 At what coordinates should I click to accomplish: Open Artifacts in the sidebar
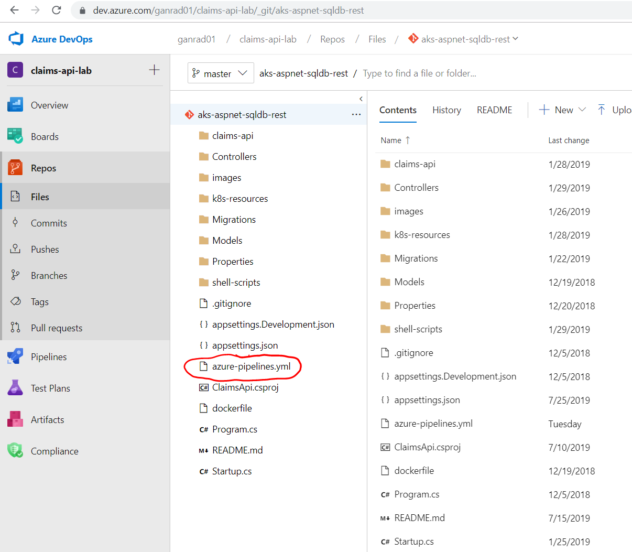pyautogui.click(x=85, y=419)
